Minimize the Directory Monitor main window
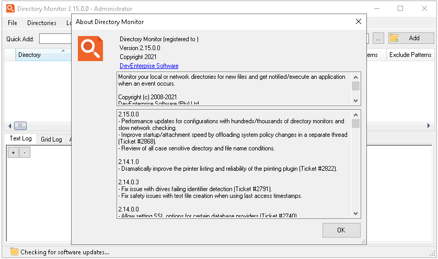 click(377, 8)
